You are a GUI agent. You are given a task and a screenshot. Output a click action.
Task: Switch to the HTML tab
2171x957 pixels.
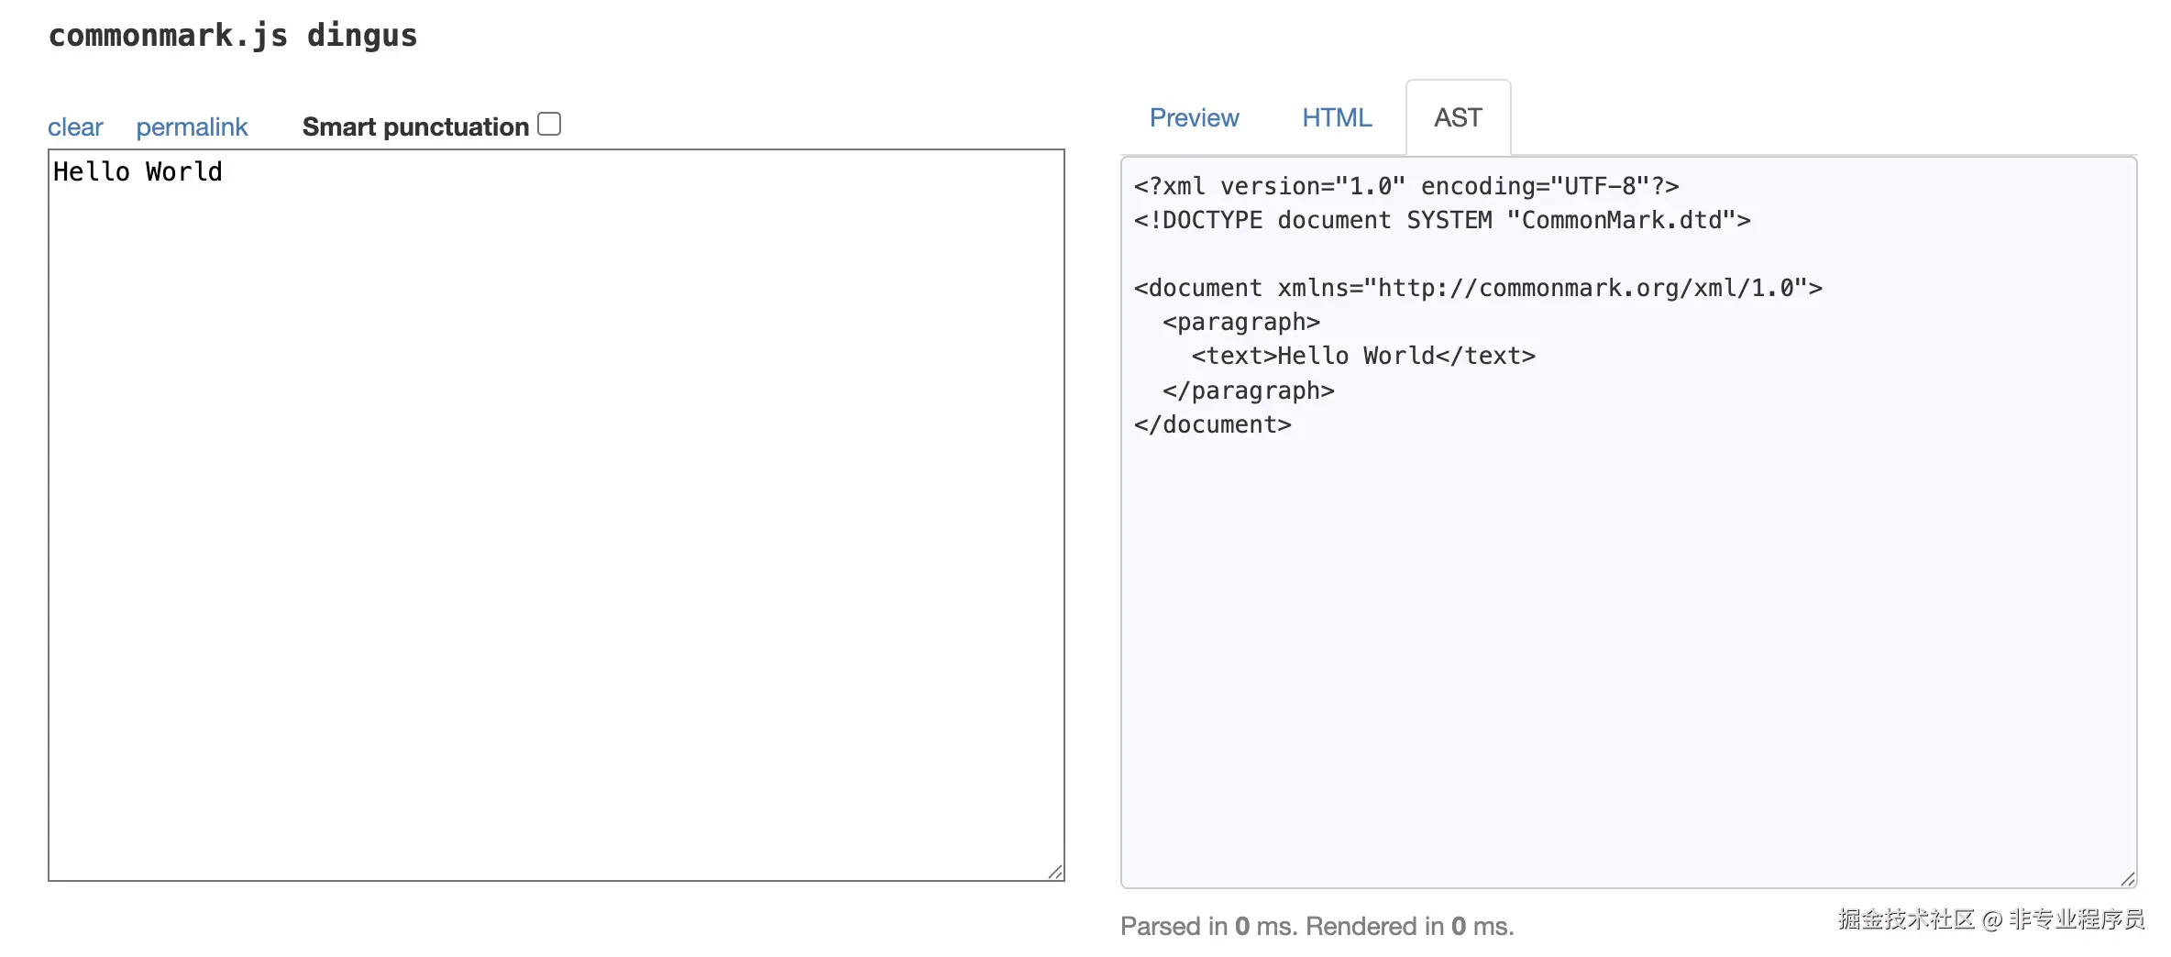click(x=1337, y=118)
